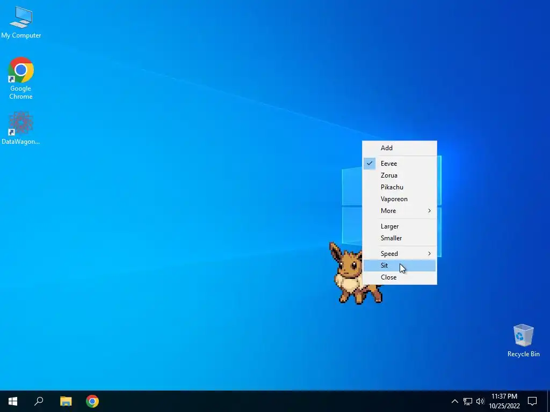
Task: Choose Close in the context menu
Action: 400,277
